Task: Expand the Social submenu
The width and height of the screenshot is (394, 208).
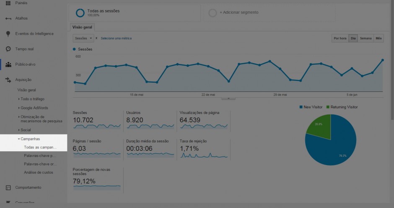Action: click(19, 130)
